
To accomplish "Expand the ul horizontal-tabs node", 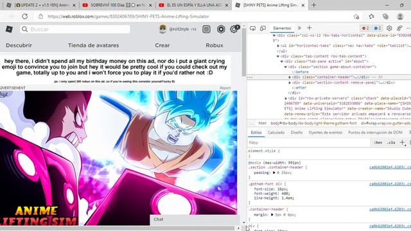I will point(278,46).
